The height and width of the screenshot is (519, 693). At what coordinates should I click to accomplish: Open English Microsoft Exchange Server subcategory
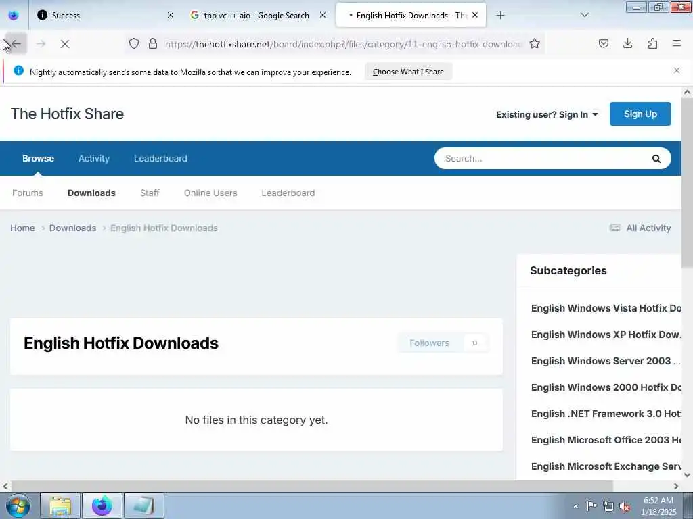click(x=606, y=466)
